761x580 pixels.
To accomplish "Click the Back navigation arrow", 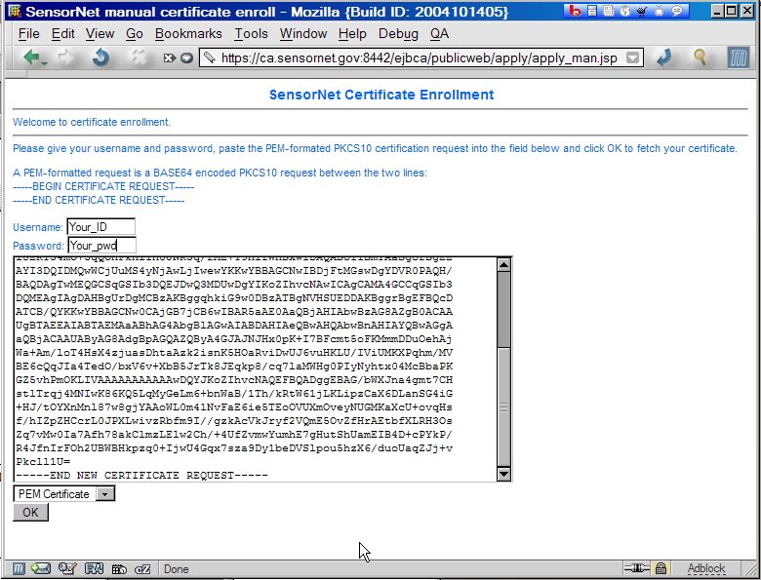I will tap(33, 58).
